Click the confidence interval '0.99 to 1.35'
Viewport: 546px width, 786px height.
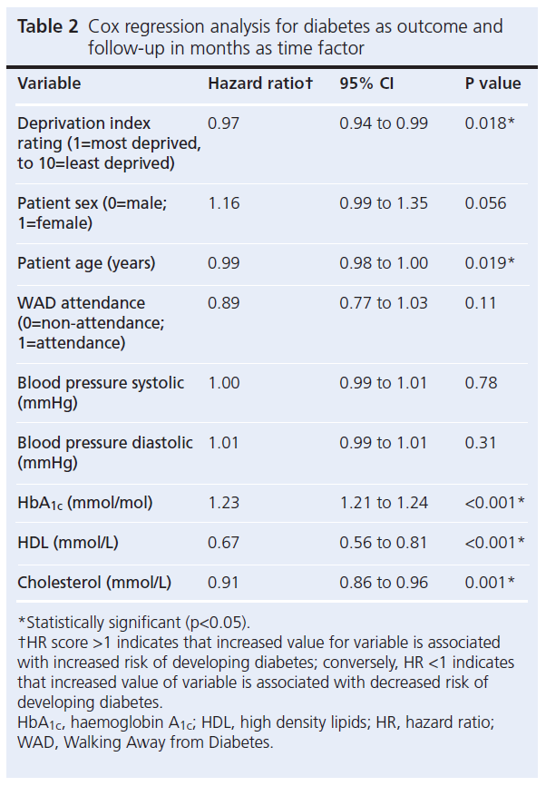point(384,203)
